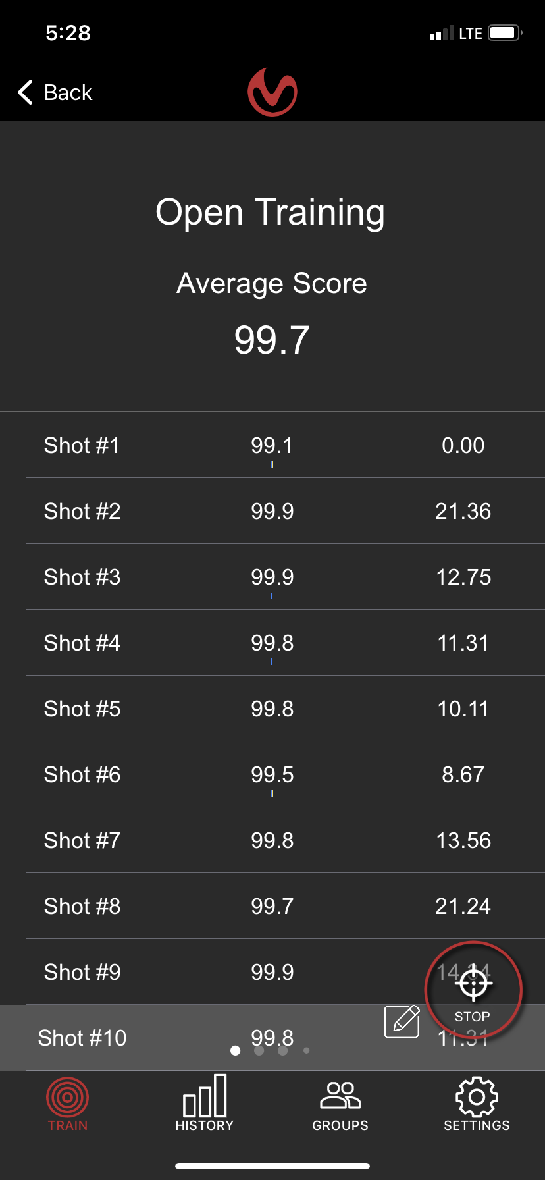Open Shot #1 row details
Viewport: 545px width, 1180px height.
(x=286, y=445)
